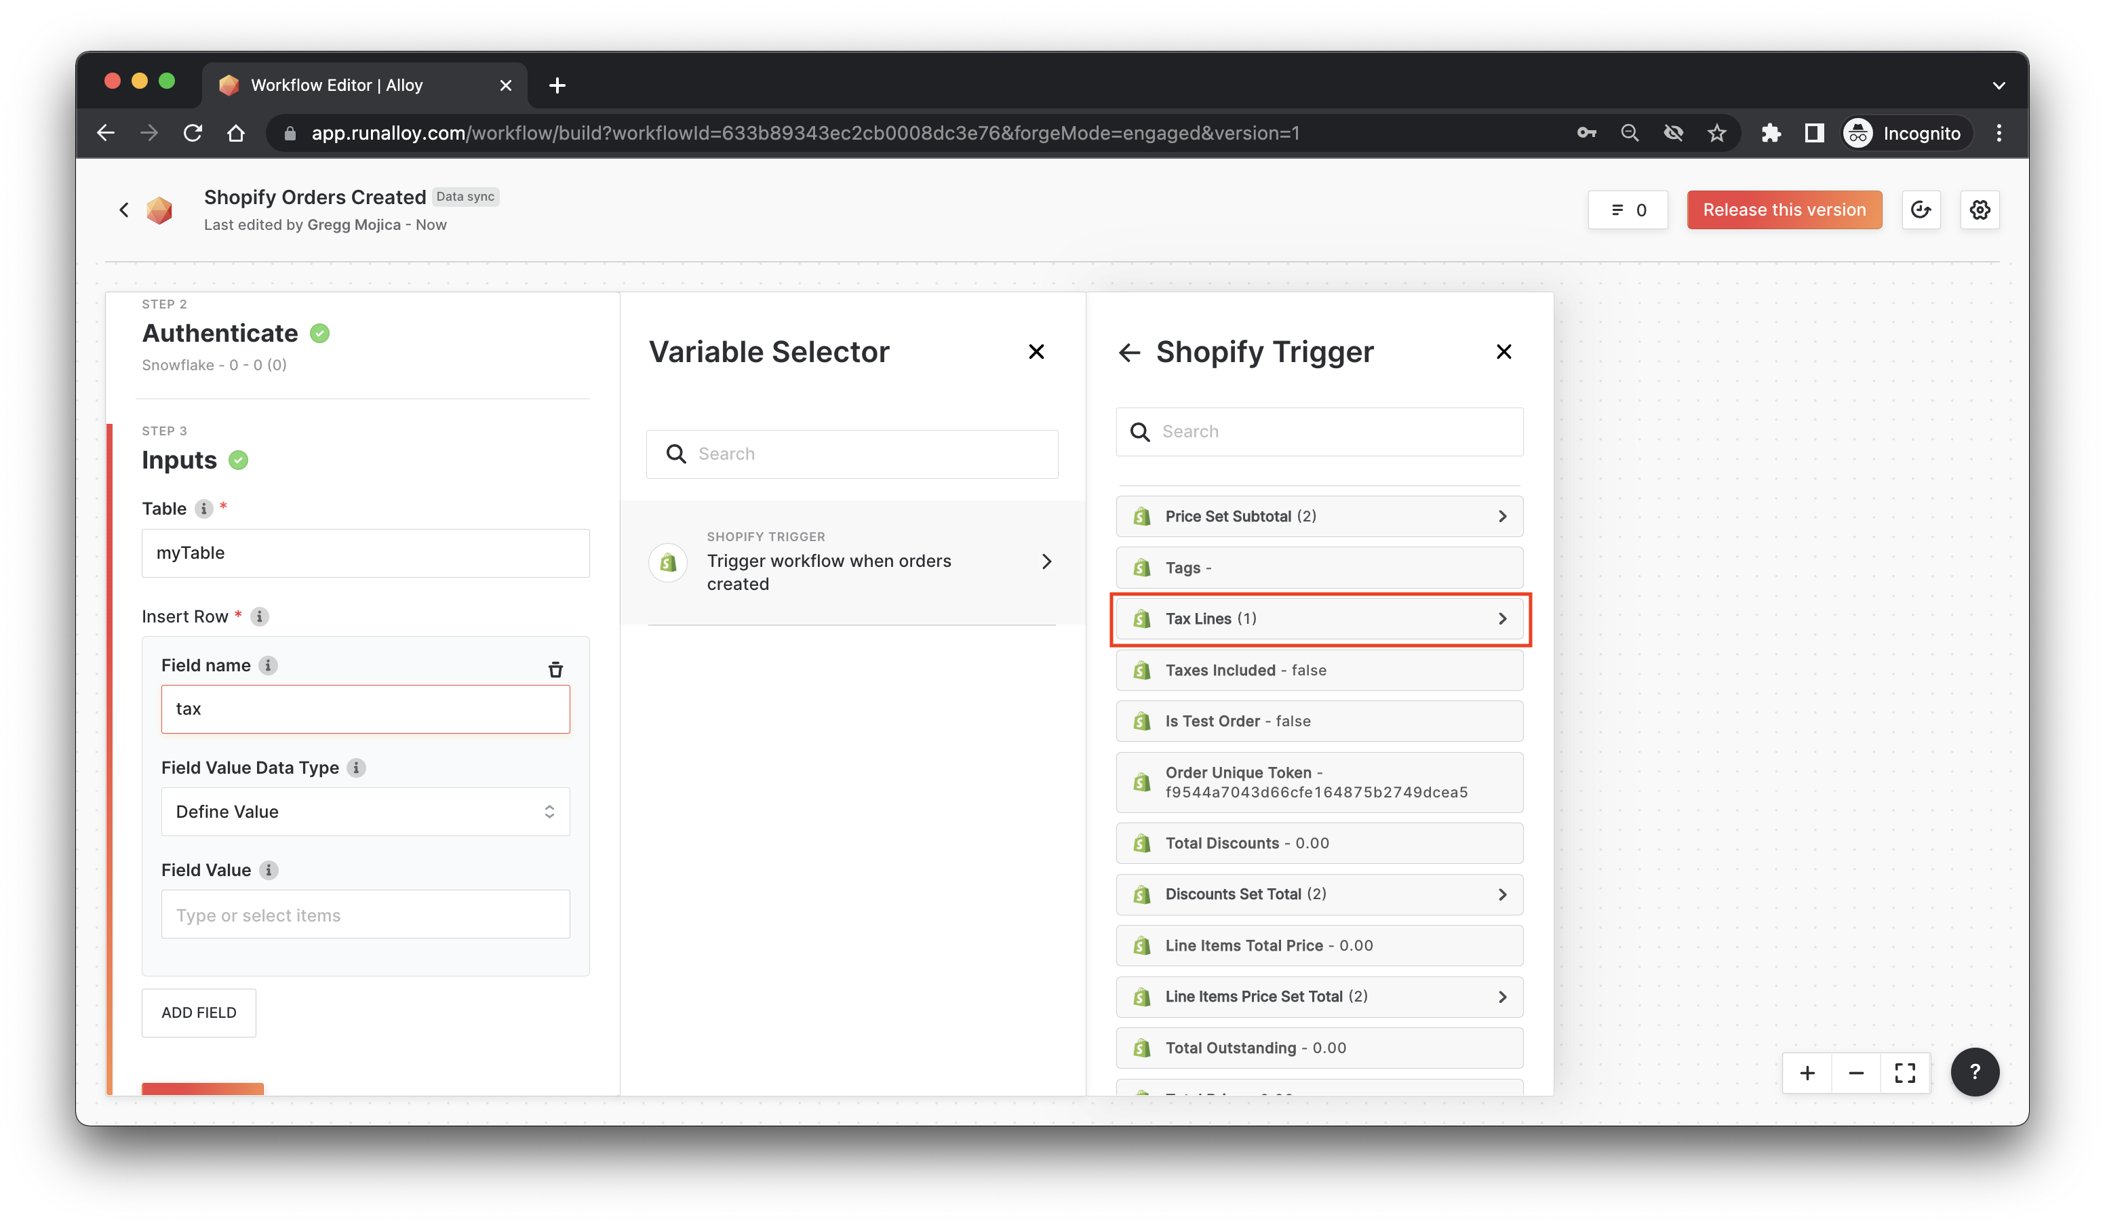Open version history icon next to Release
Viewport: 2105px width, 1226px height.
pos(1921,210)
